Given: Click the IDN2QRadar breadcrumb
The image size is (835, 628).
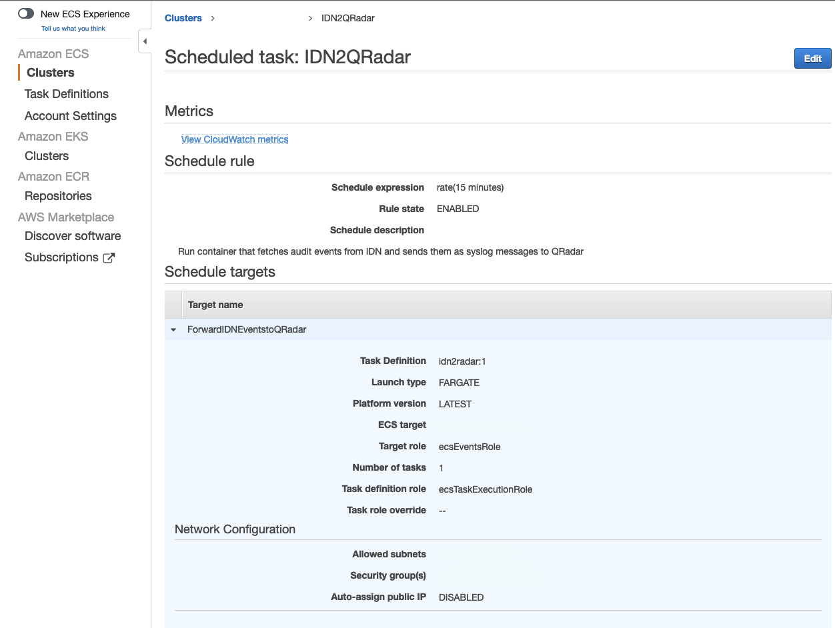Looking at the screenshot, I should click(x=348, y=18).
